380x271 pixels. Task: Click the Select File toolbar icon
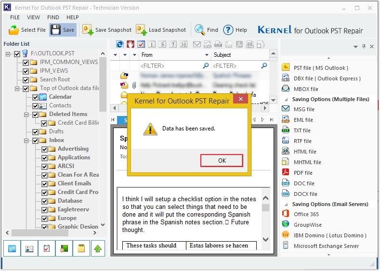click(x=14, y=30)
